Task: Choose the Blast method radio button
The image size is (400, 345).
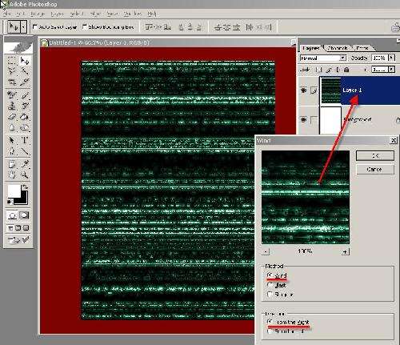Action: [x=270, y=285]
